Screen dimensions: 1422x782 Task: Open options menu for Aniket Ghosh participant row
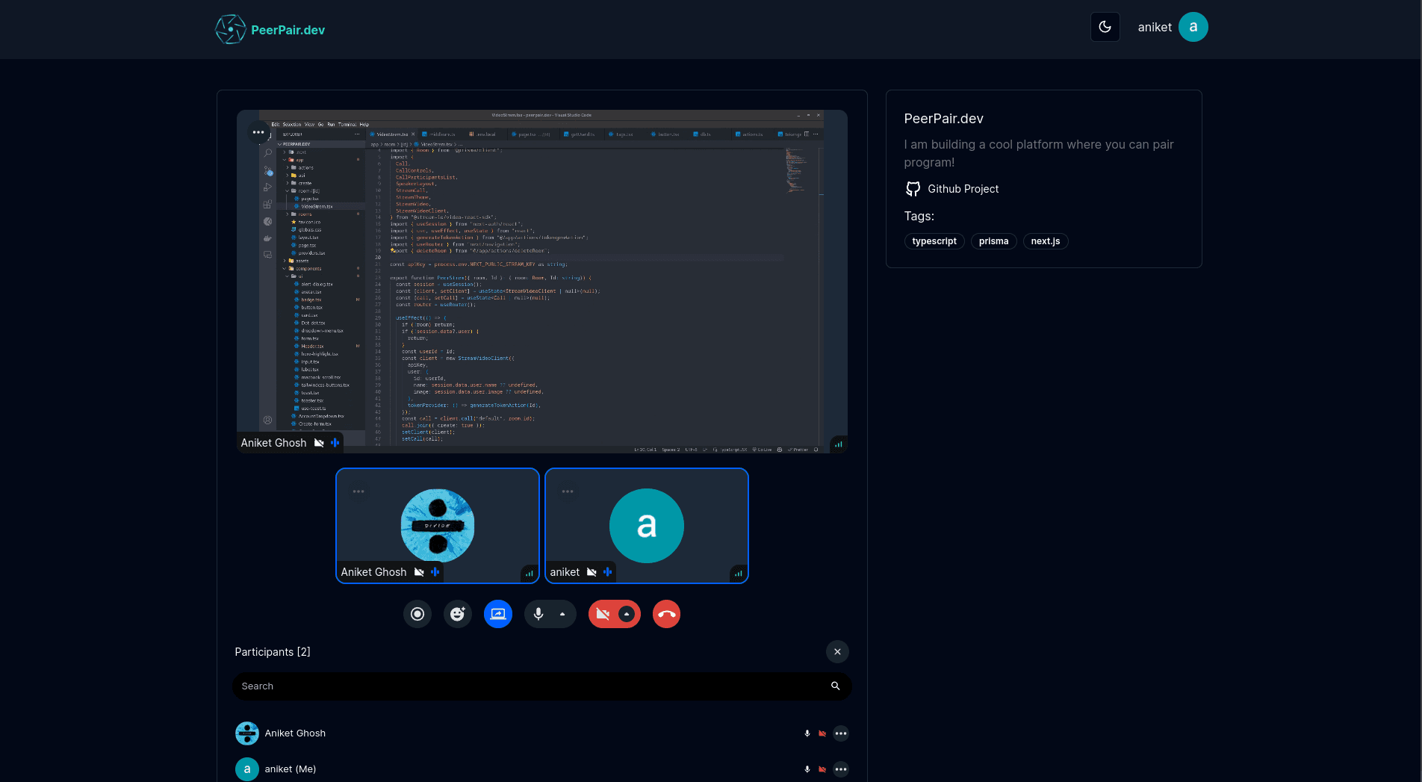[x=841, y=733]
